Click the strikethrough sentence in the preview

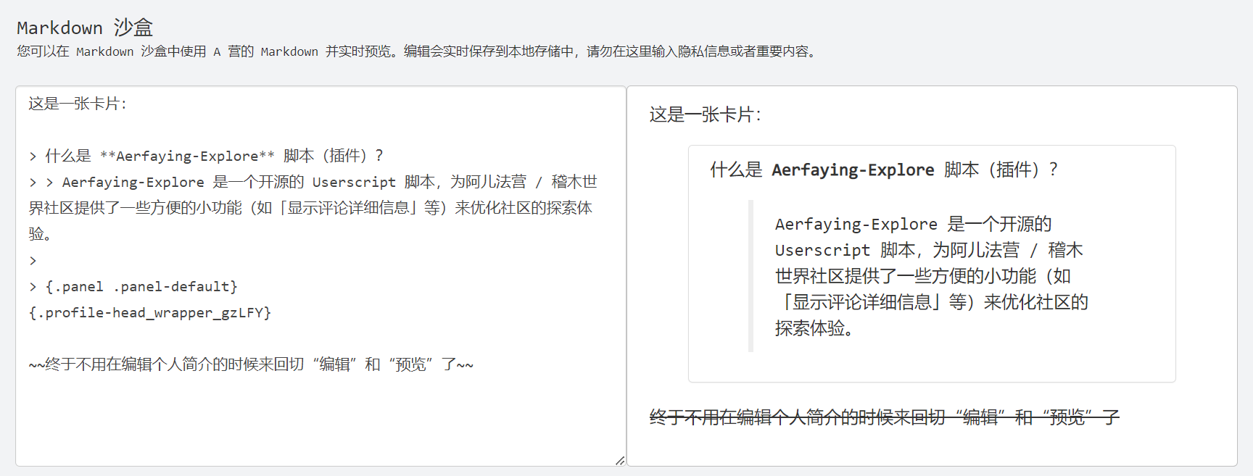pos(884,417)
